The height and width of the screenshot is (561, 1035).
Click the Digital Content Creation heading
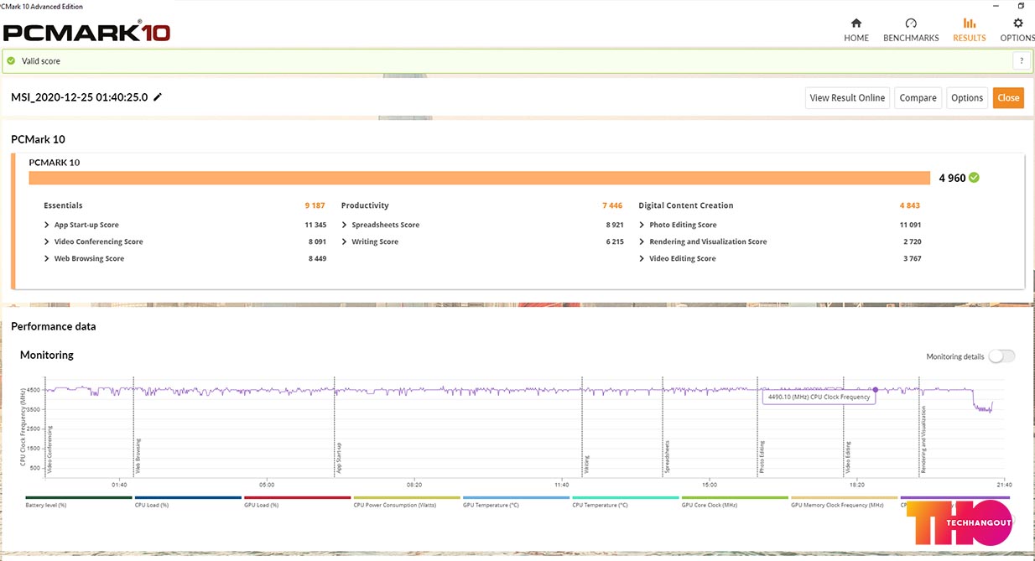686,205
